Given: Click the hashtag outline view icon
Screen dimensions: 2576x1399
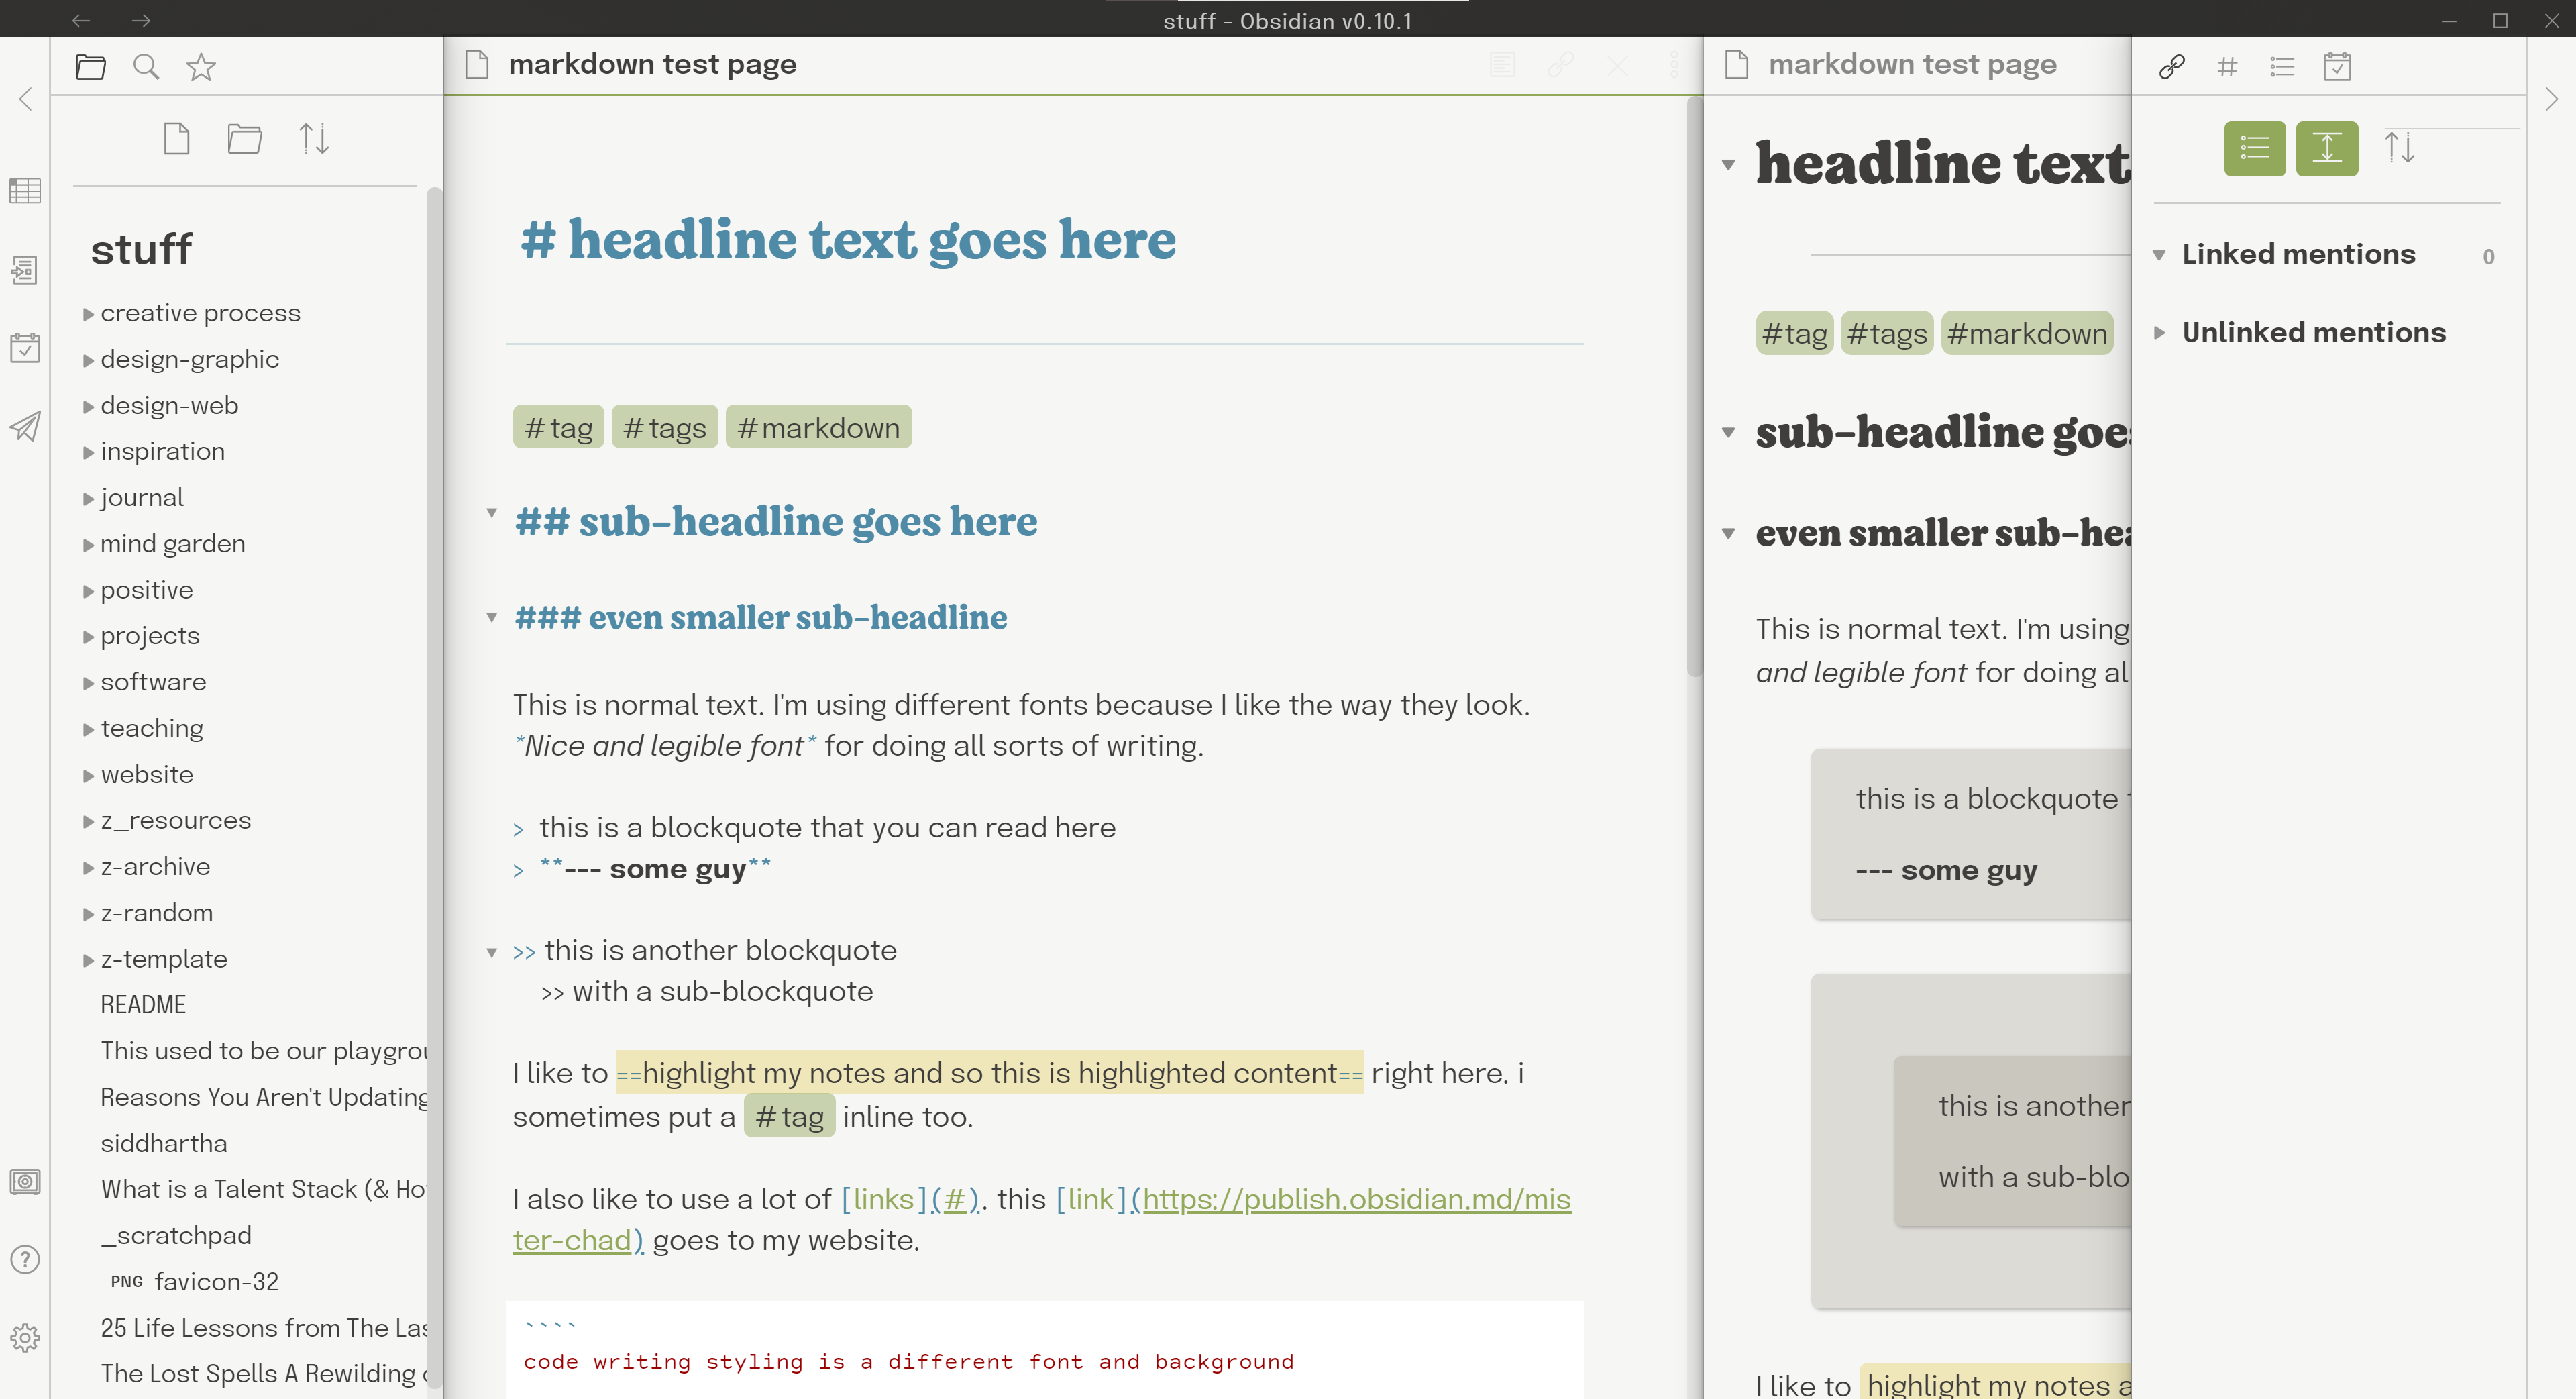Looking at the screenshot, I should (x=2226, y=66).
